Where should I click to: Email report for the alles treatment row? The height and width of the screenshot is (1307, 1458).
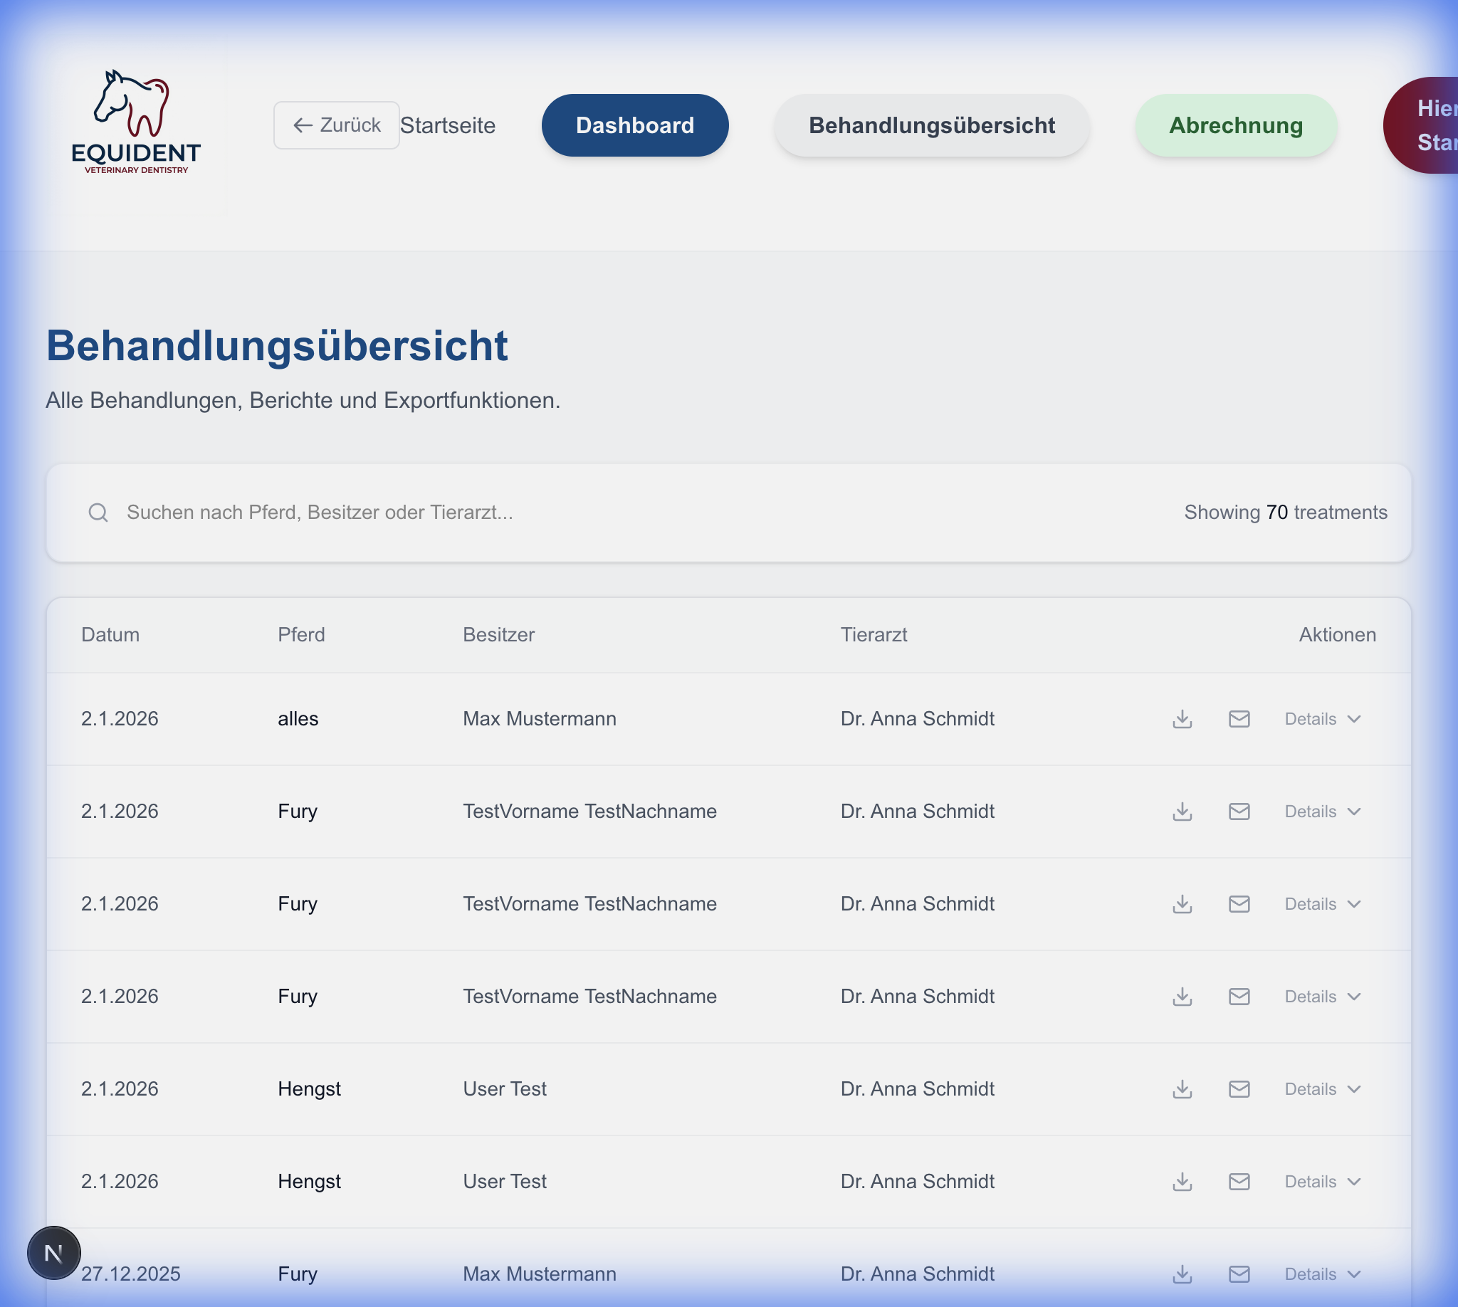click(1239, 719)
